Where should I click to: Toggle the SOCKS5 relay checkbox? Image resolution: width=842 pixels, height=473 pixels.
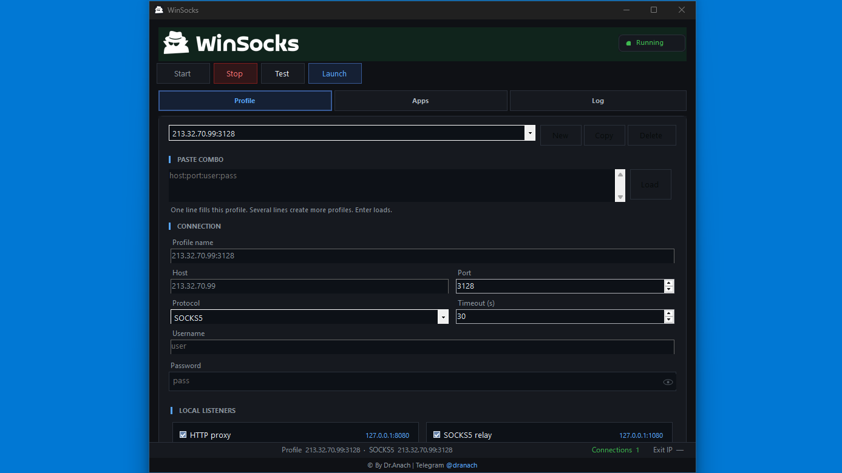click(437, 435)
